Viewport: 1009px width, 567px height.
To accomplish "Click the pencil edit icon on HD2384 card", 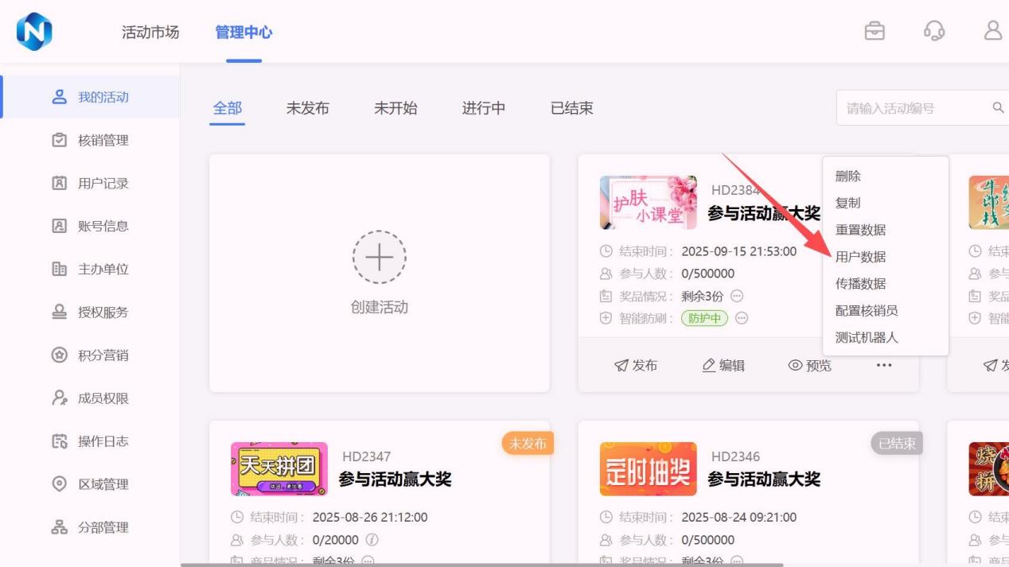I will [709, 365].
